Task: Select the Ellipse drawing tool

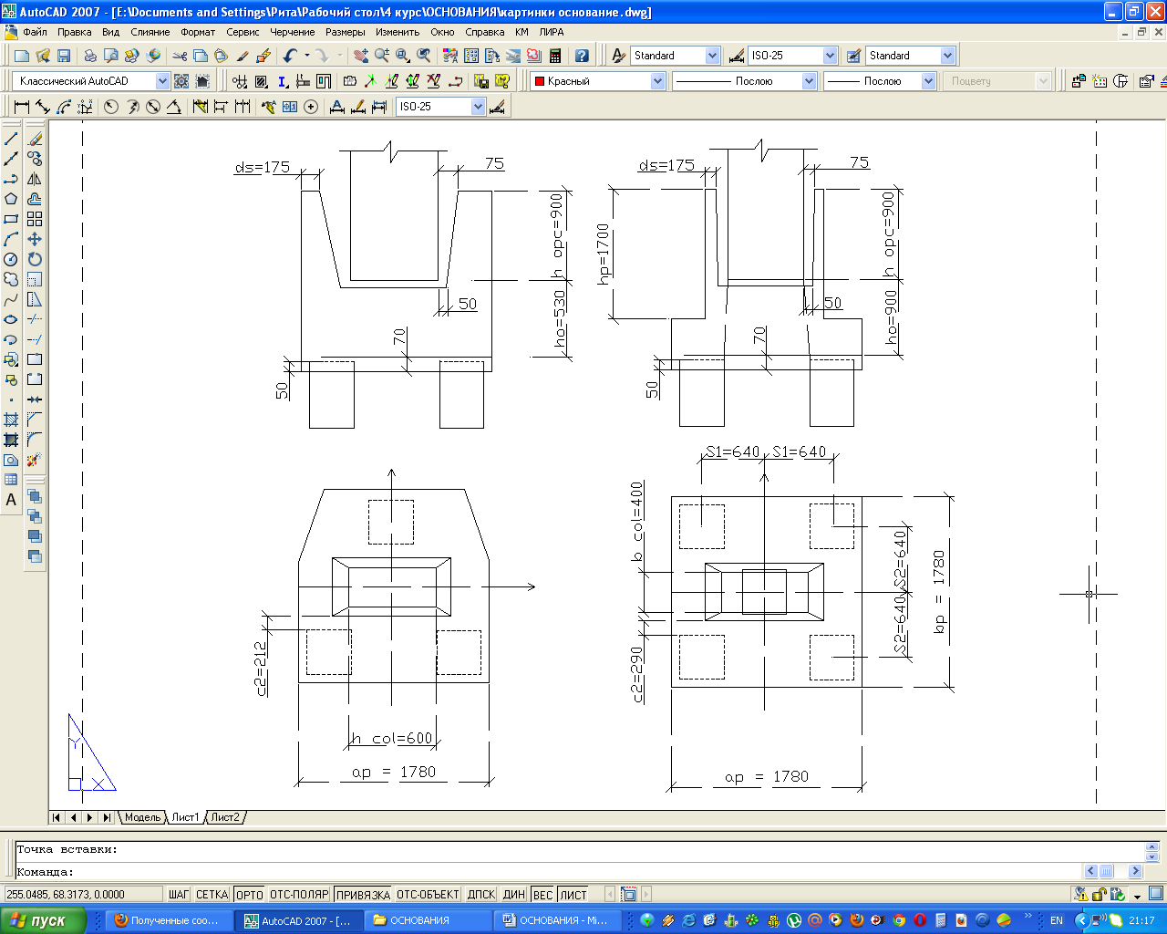Action: (11, 319)
